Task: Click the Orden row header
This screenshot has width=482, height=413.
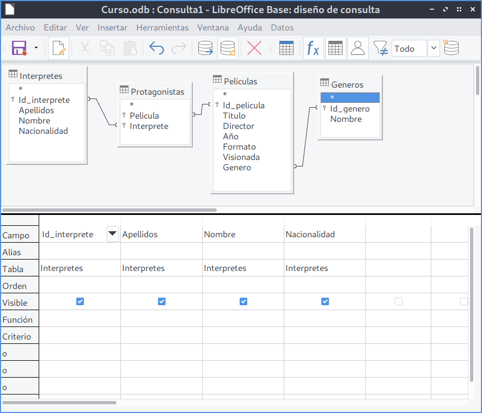Action: 20,286
